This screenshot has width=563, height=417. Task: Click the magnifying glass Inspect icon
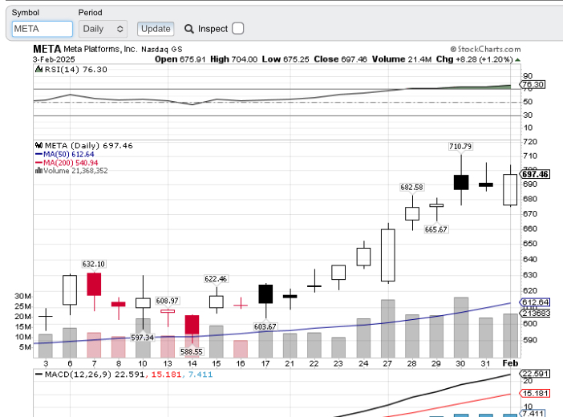(x=188, y=29)
